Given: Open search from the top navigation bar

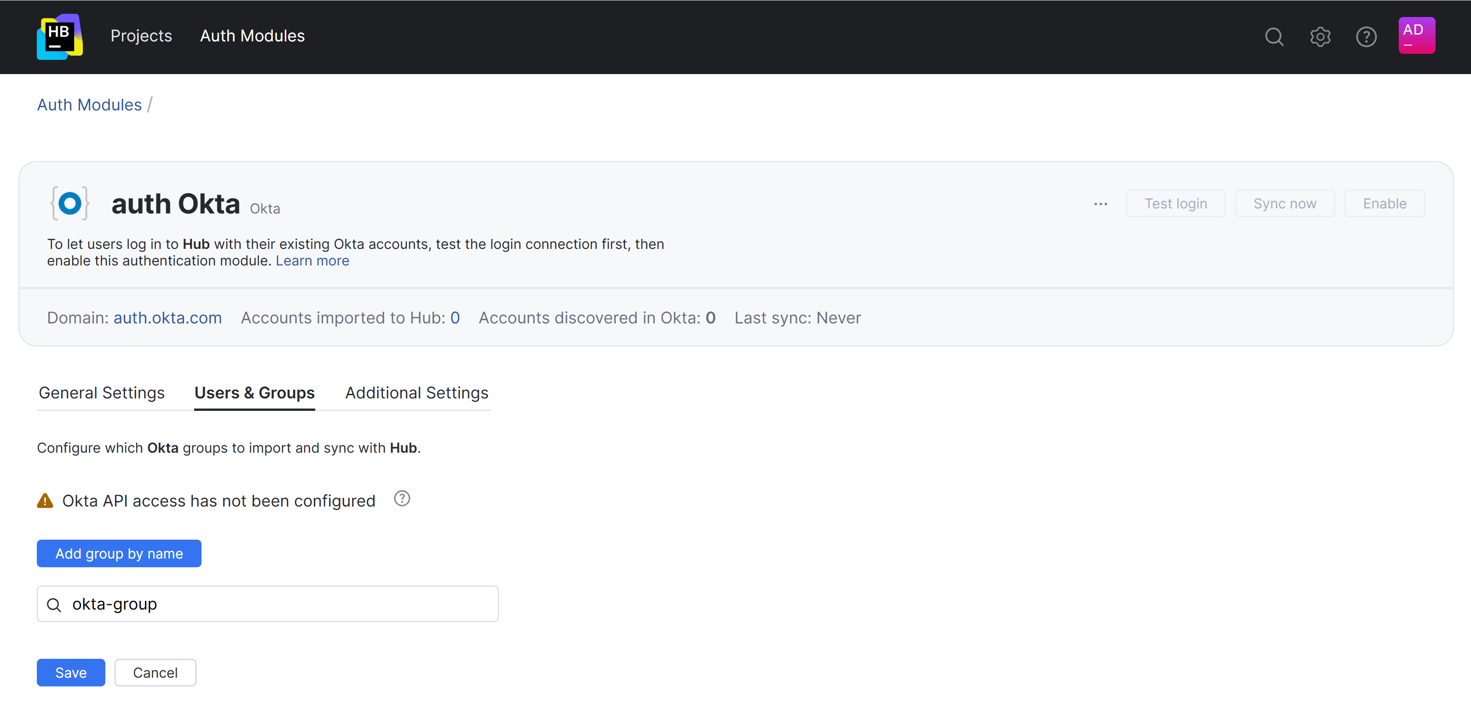Looking at the screenshot, I should point(1274,36).
